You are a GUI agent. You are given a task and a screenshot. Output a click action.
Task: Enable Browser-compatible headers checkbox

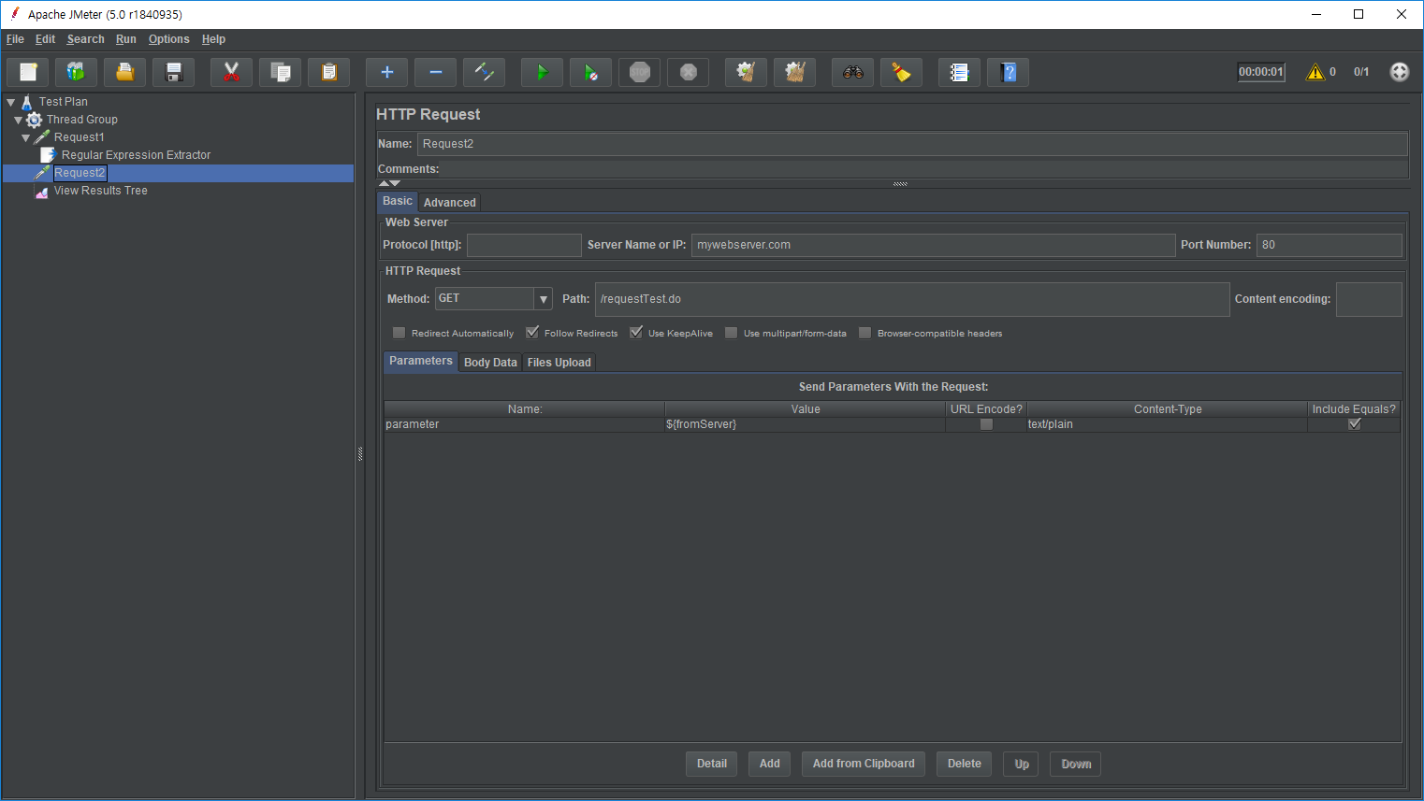865,333
